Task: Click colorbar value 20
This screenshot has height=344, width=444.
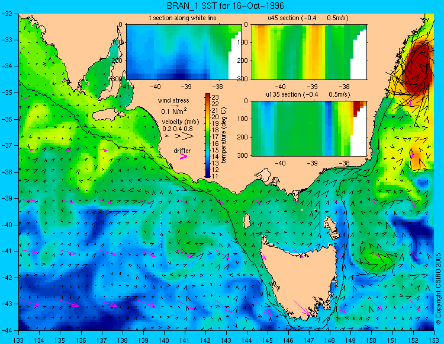Action: tap(215, 117)
